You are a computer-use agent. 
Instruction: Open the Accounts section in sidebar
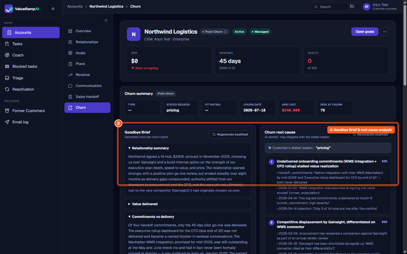[x=31, y=32]
